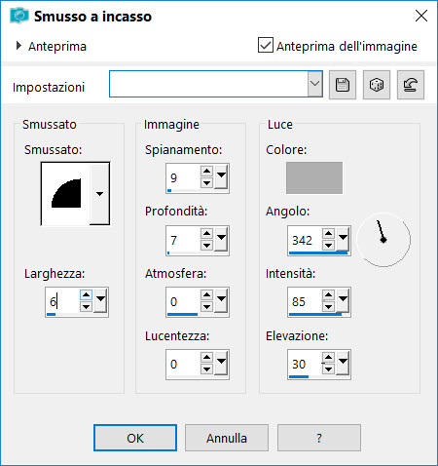Click the save preset floppy disk icon
This screenshot has width=438, height=466.
tap(343, 85)
